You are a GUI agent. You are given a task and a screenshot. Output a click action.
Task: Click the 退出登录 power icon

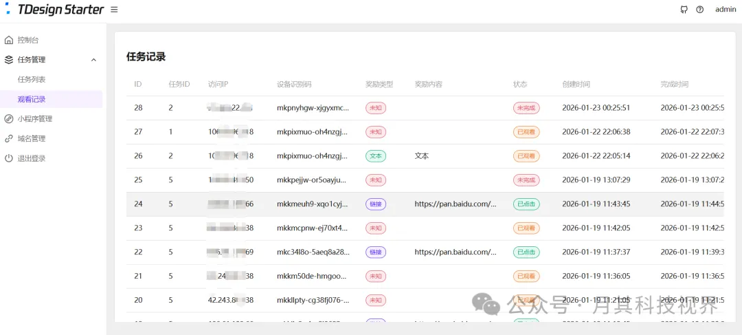point(8,158)
